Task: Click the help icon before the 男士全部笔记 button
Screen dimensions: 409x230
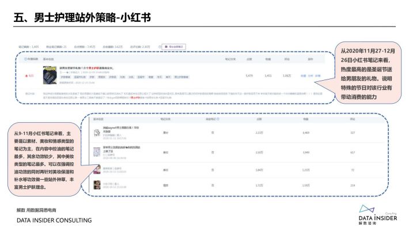Action: click(x=160, y=47)
